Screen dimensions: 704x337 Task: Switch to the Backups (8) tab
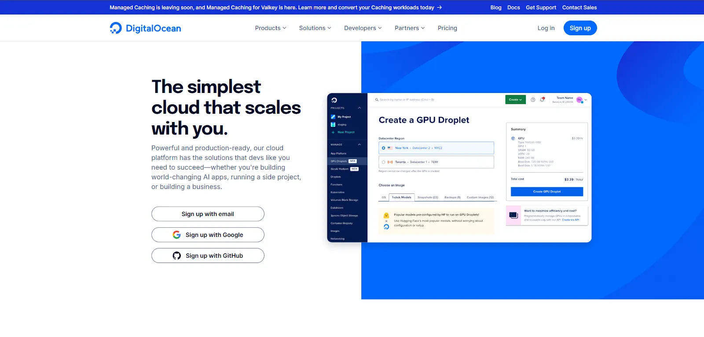pos(452,197)
